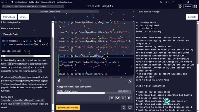
Task: Click the console pane scroll-up arrow
Action: pos(198,22)
